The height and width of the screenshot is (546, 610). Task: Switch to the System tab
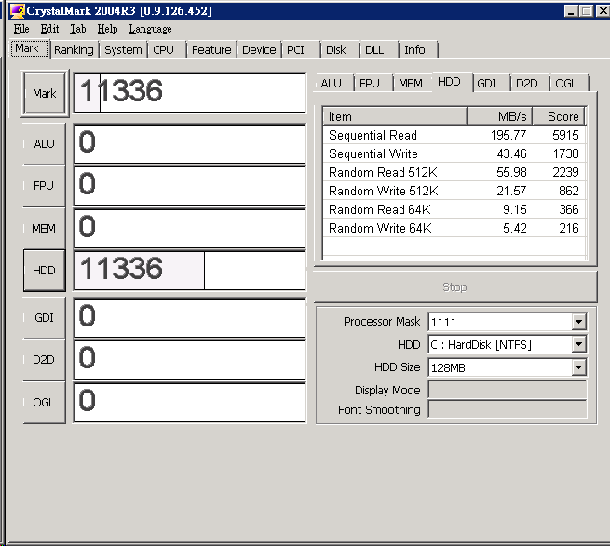[x=123, y=50]
